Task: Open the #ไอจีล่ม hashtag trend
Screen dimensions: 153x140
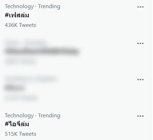Action: pos(17,124)
